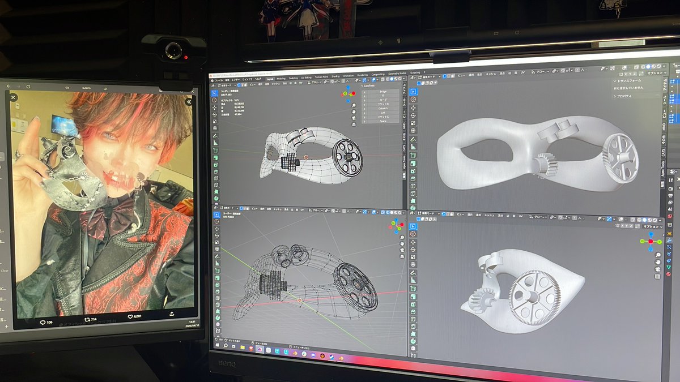The image size is (680, 382).
Task: Select the Annotate tool in top-left viewport toolbar
Action: tap(214, 136)
